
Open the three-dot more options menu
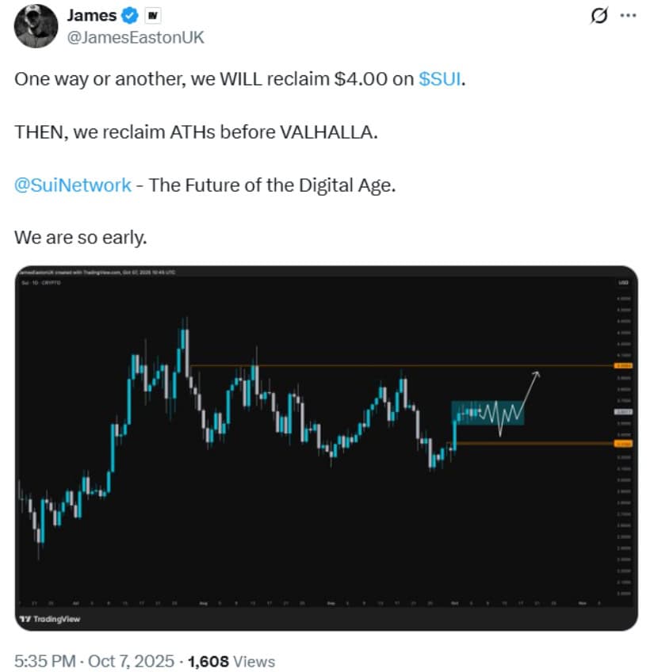point(627,14)
